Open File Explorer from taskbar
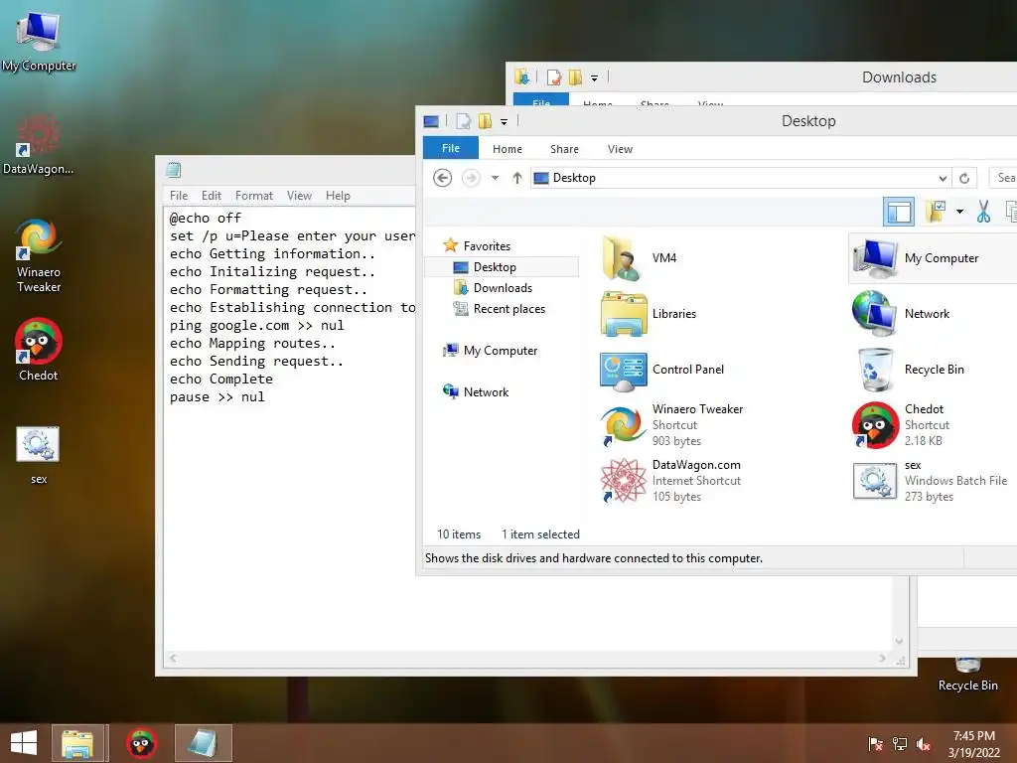Viewport: 1017px width, 763px height. [x=77, y=743]
